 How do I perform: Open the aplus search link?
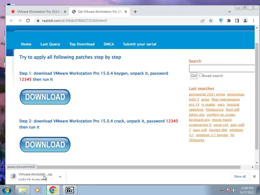(x=205, y=100)
